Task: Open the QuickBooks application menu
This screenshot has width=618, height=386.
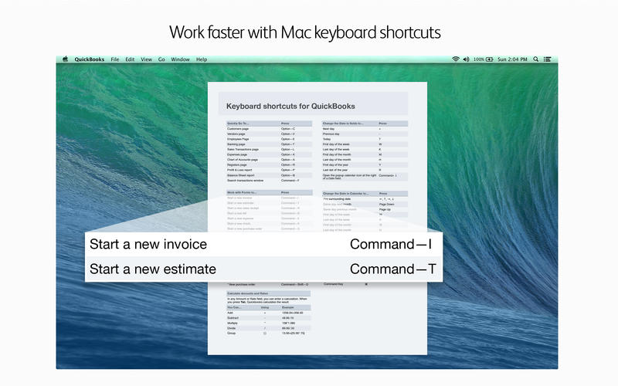Action: [x=90, y=59]
